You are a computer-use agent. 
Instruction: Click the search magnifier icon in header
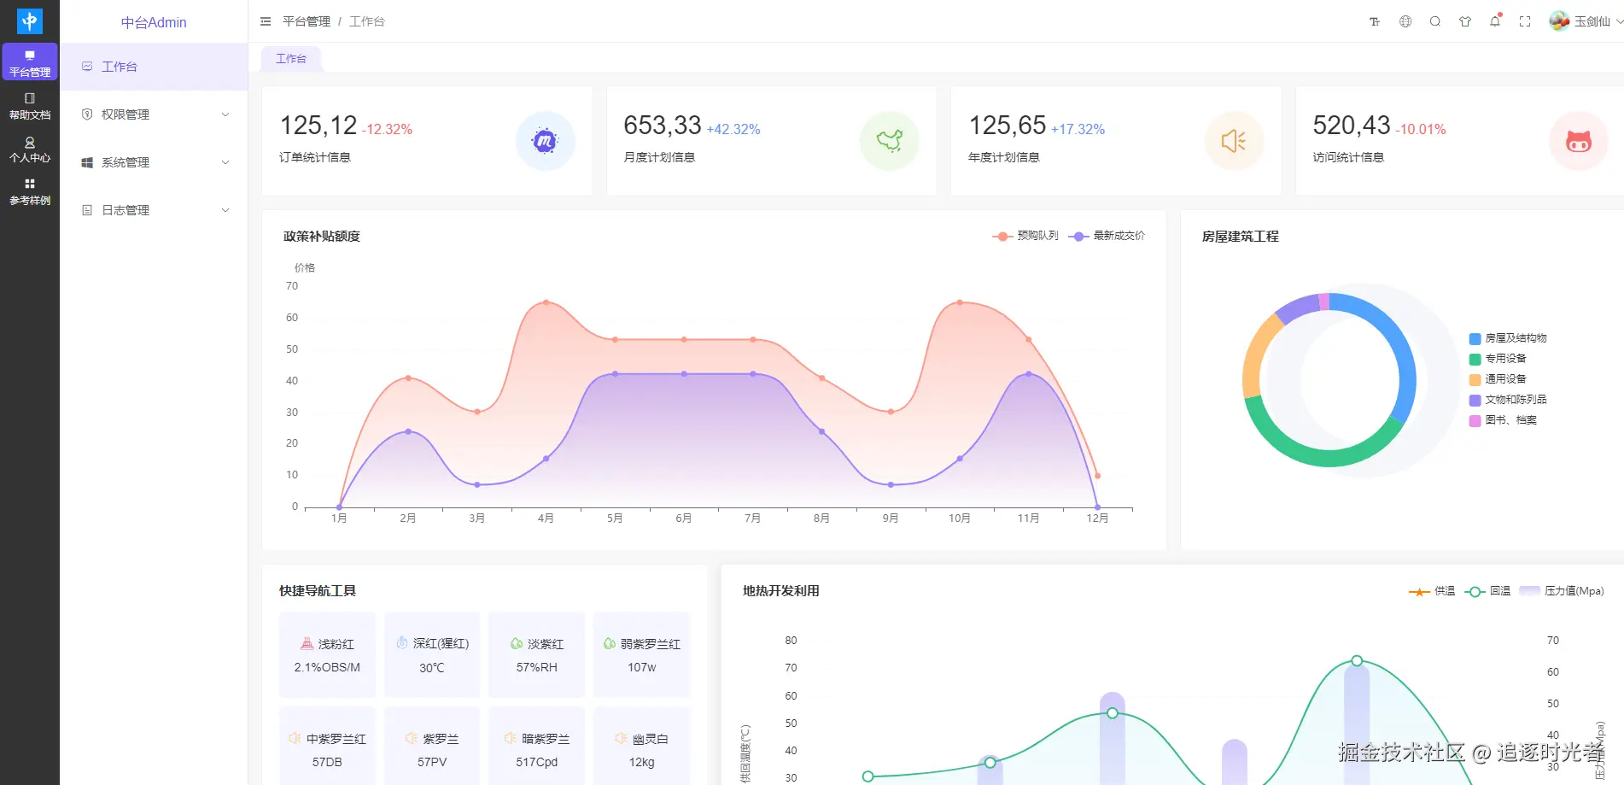tap(1435, 21)
